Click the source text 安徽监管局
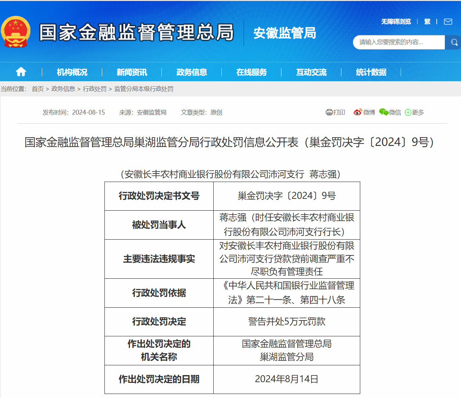Image resolution: width=461 pixels, height=398 pixels. (x=152, y=112)
